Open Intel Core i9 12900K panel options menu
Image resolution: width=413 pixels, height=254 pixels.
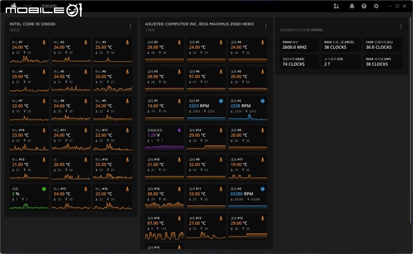click(130, 26)
